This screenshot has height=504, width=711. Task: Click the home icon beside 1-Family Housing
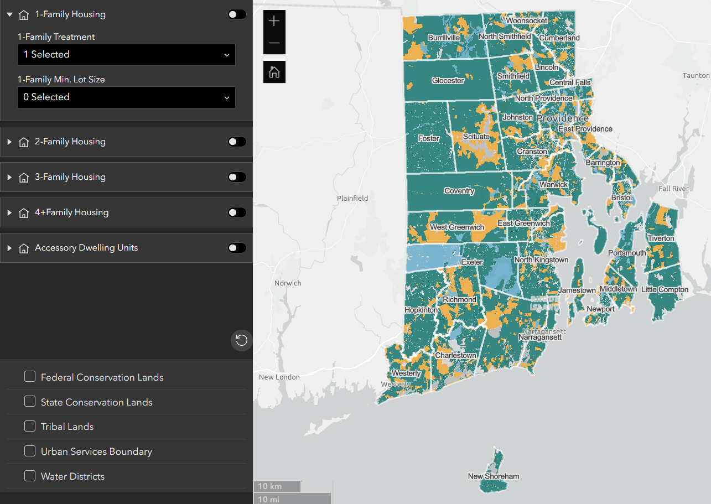(x=23, y=14)
